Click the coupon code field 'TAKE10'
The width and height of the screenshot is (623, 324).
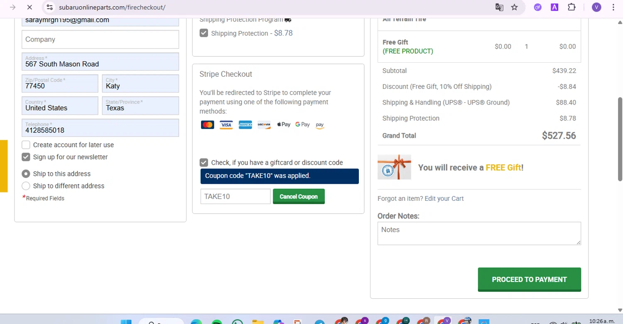235,197
